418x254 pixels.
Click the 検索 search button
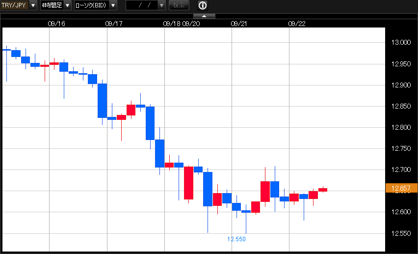[x=179, y=5]
